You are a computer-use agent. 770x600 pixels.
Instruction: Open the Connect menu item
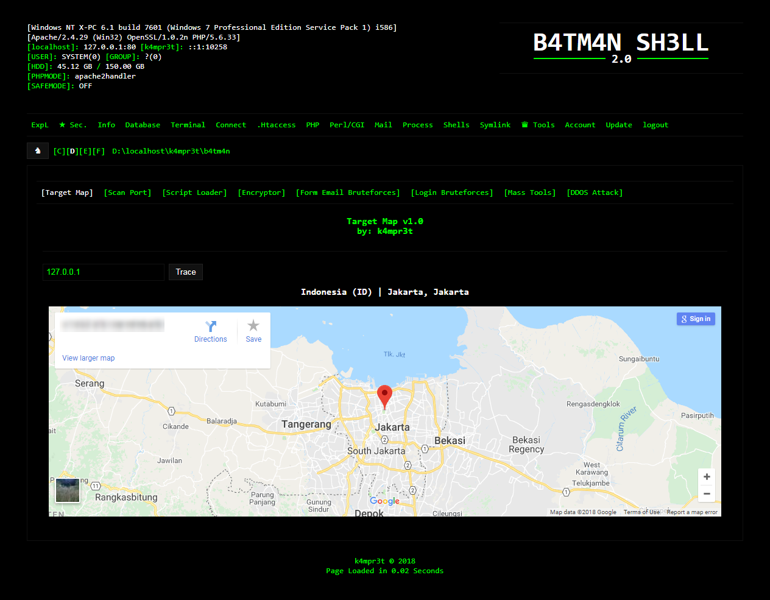tap(231, 125)
